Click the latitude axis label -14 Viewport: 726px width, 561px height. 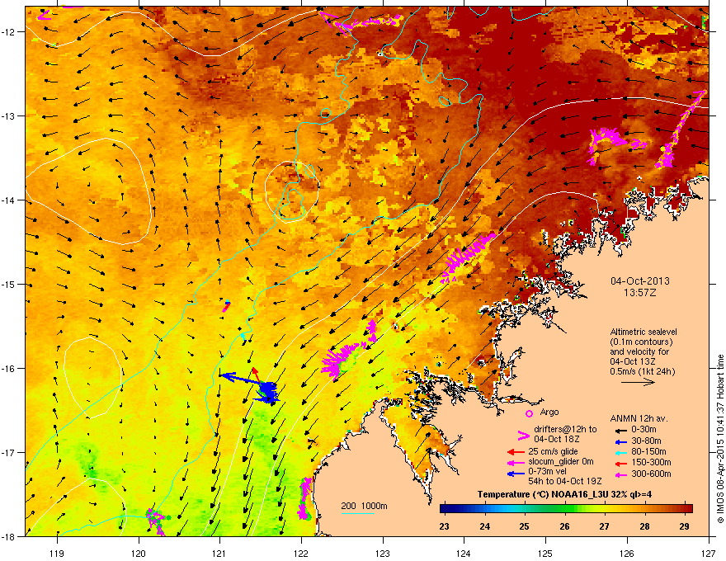(9, 200)
